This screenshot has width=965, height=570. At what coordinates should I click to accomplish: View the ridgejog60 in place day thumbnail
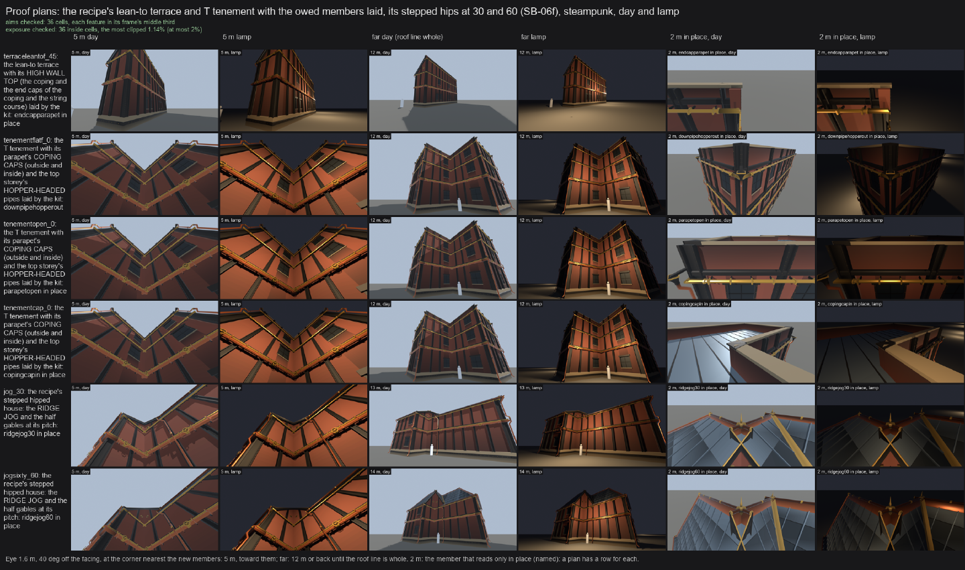coord(741,509)
